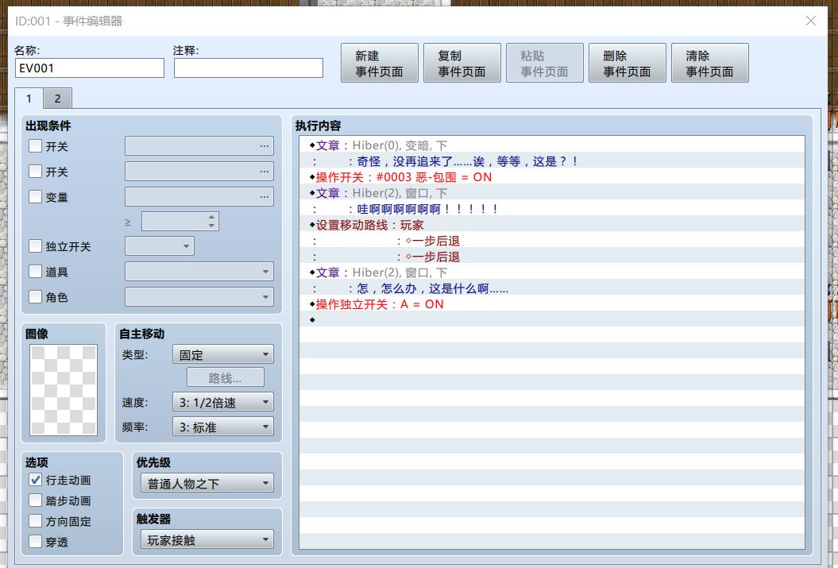Click the 新建事件页面 button
Screen dimensions: 838x568
[x=380, y=63]
